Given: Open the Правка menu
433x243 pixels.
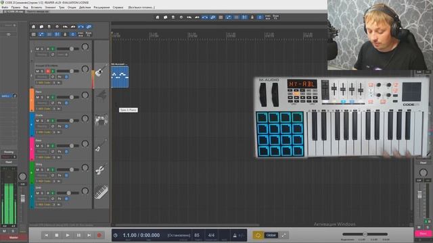Looking at the screenshot, I should [x=16, y=7].
